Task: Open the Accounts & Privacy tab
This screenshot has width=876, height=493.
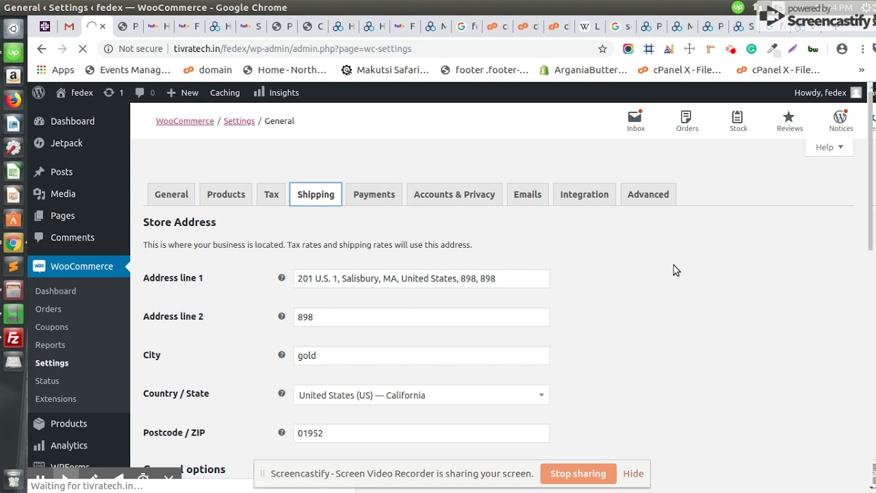Action: [x=454, y=194]
